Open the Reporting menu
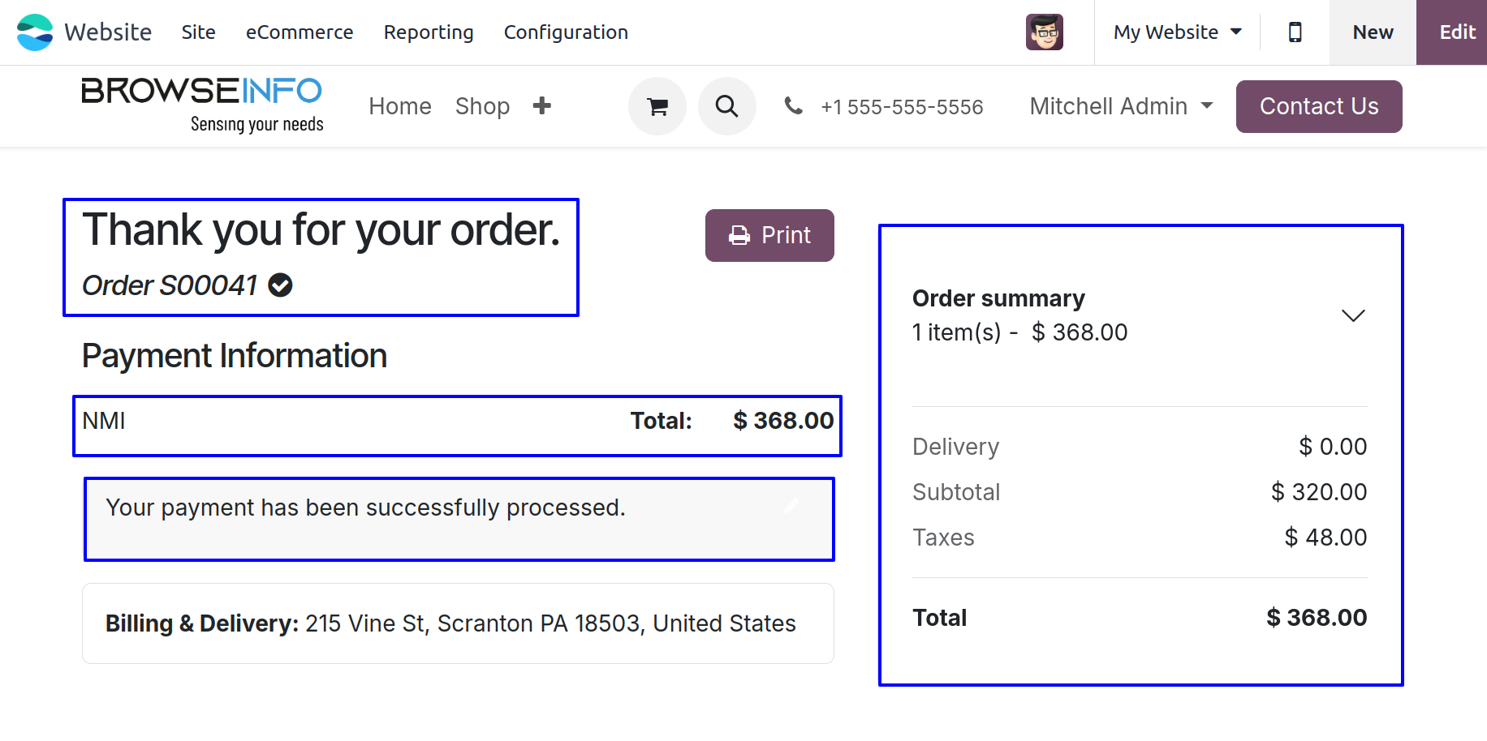Viewport: 1487px width, 741px height. coord(429,32)
